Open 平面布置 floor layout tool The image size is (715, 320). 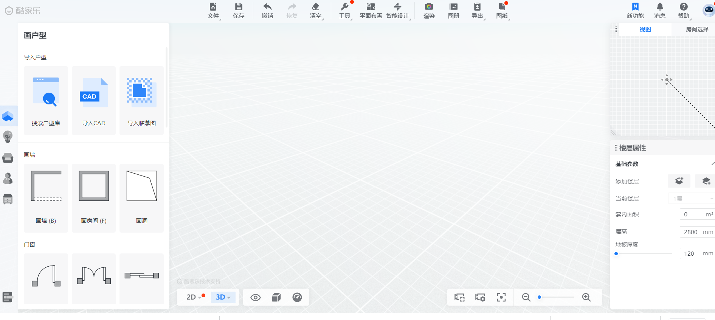[x=371, y=11]
